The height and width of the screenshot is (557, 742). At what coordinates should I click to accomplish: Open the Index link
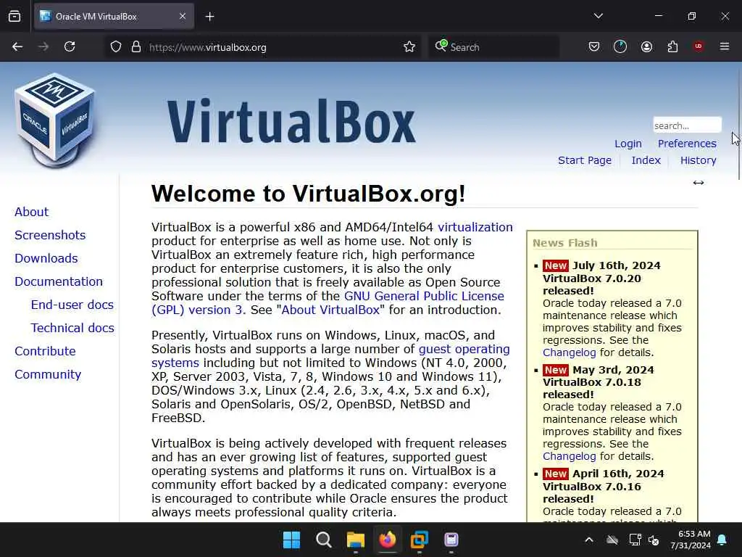646,160
